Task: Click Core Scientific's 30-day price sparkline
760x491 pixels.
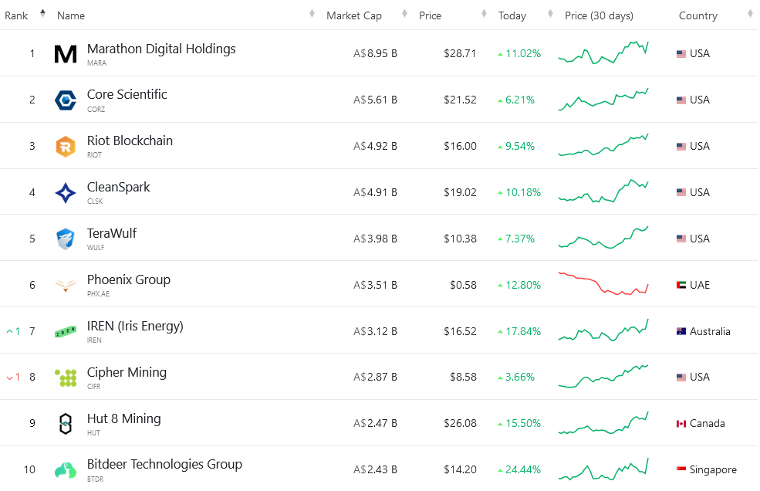Action: click(603, 100)
